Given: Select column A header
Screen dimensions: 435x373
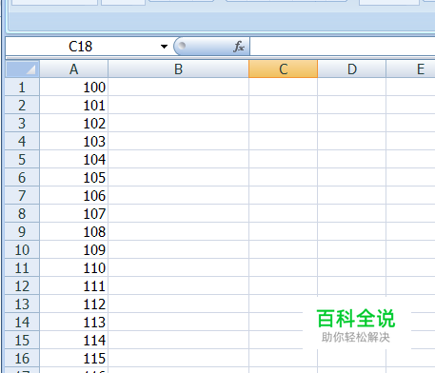Looking at the screenshot, I should pos(73,69).
